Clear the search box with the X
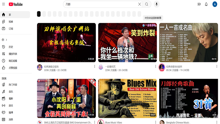The width and height of the screenshot is (220, 124). coord(139,4)
